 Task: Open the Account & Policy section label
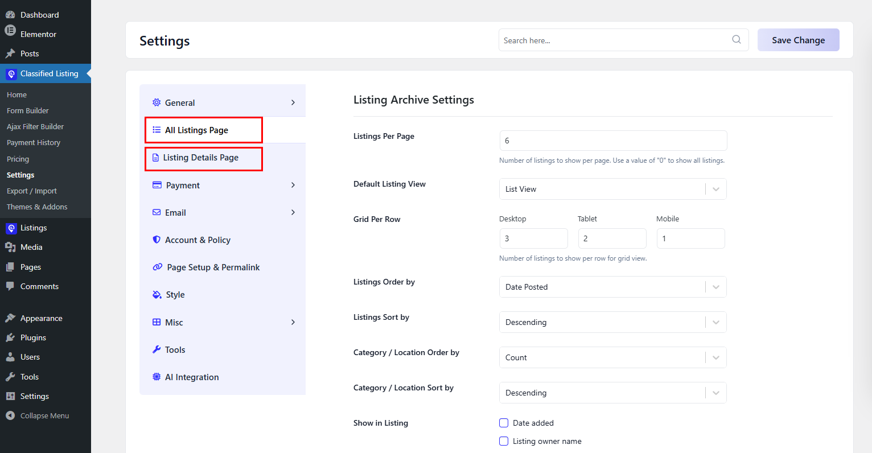[198, 240]
